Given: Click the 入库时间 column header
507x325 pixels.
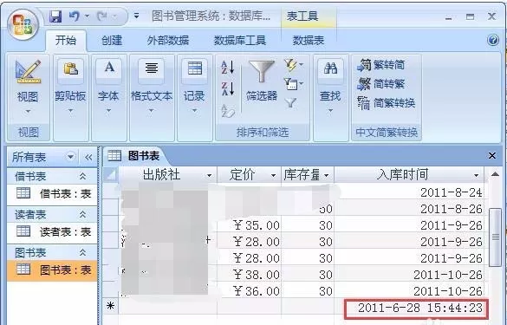Looking at the screenshot, I should [x=409, y=175].
